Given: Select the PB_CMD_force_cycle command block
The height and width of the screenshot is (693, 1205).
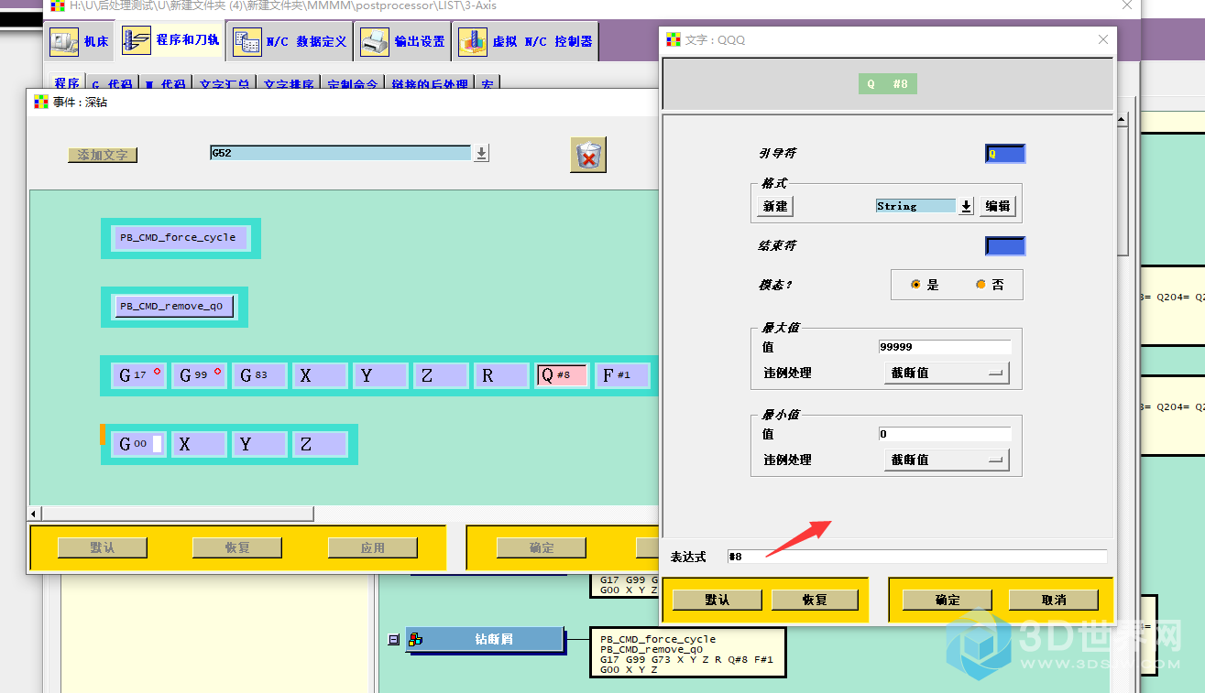Looking at the screenshot, I should (x=180, y=237).
